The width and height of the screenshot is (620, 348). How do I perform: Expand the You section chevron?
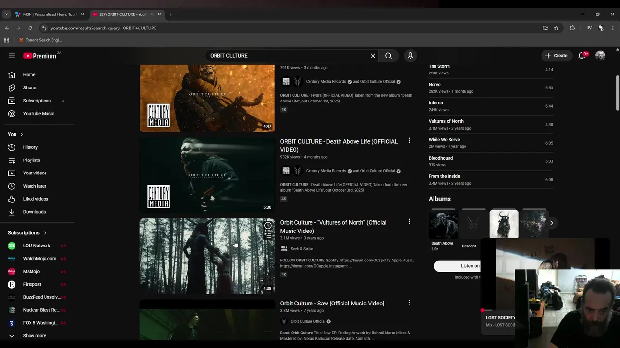click(21, 134)
